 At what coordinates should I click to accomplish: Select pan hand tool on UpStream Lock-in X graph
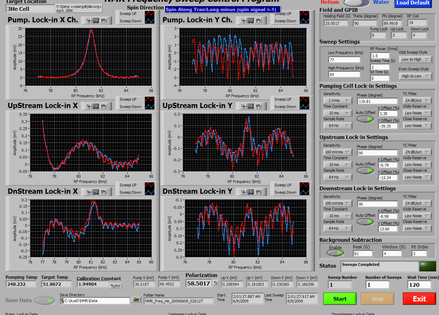point(104,106)
